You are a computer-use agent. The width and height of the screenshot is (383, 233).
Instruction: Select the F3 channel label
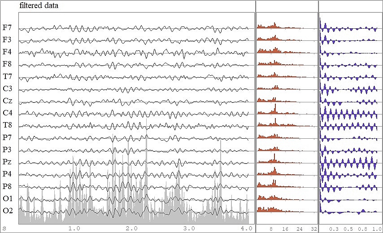click(7, 40)
